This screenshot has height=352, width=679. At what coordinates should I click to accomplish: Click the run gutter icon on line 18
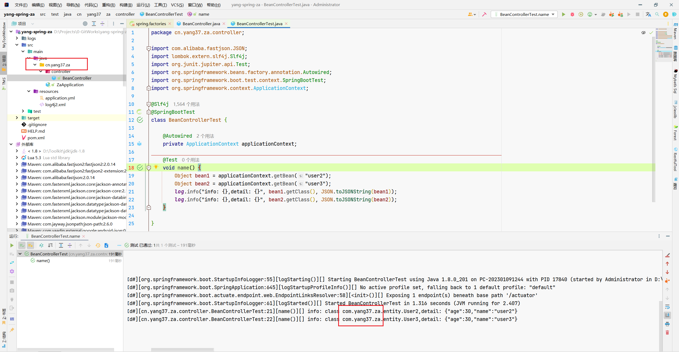140,168
